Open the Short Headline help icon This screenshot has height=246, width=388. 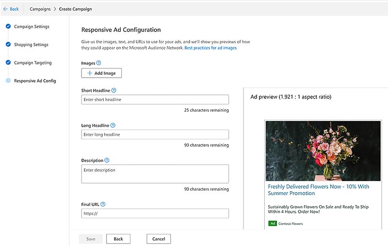point(113,90)
